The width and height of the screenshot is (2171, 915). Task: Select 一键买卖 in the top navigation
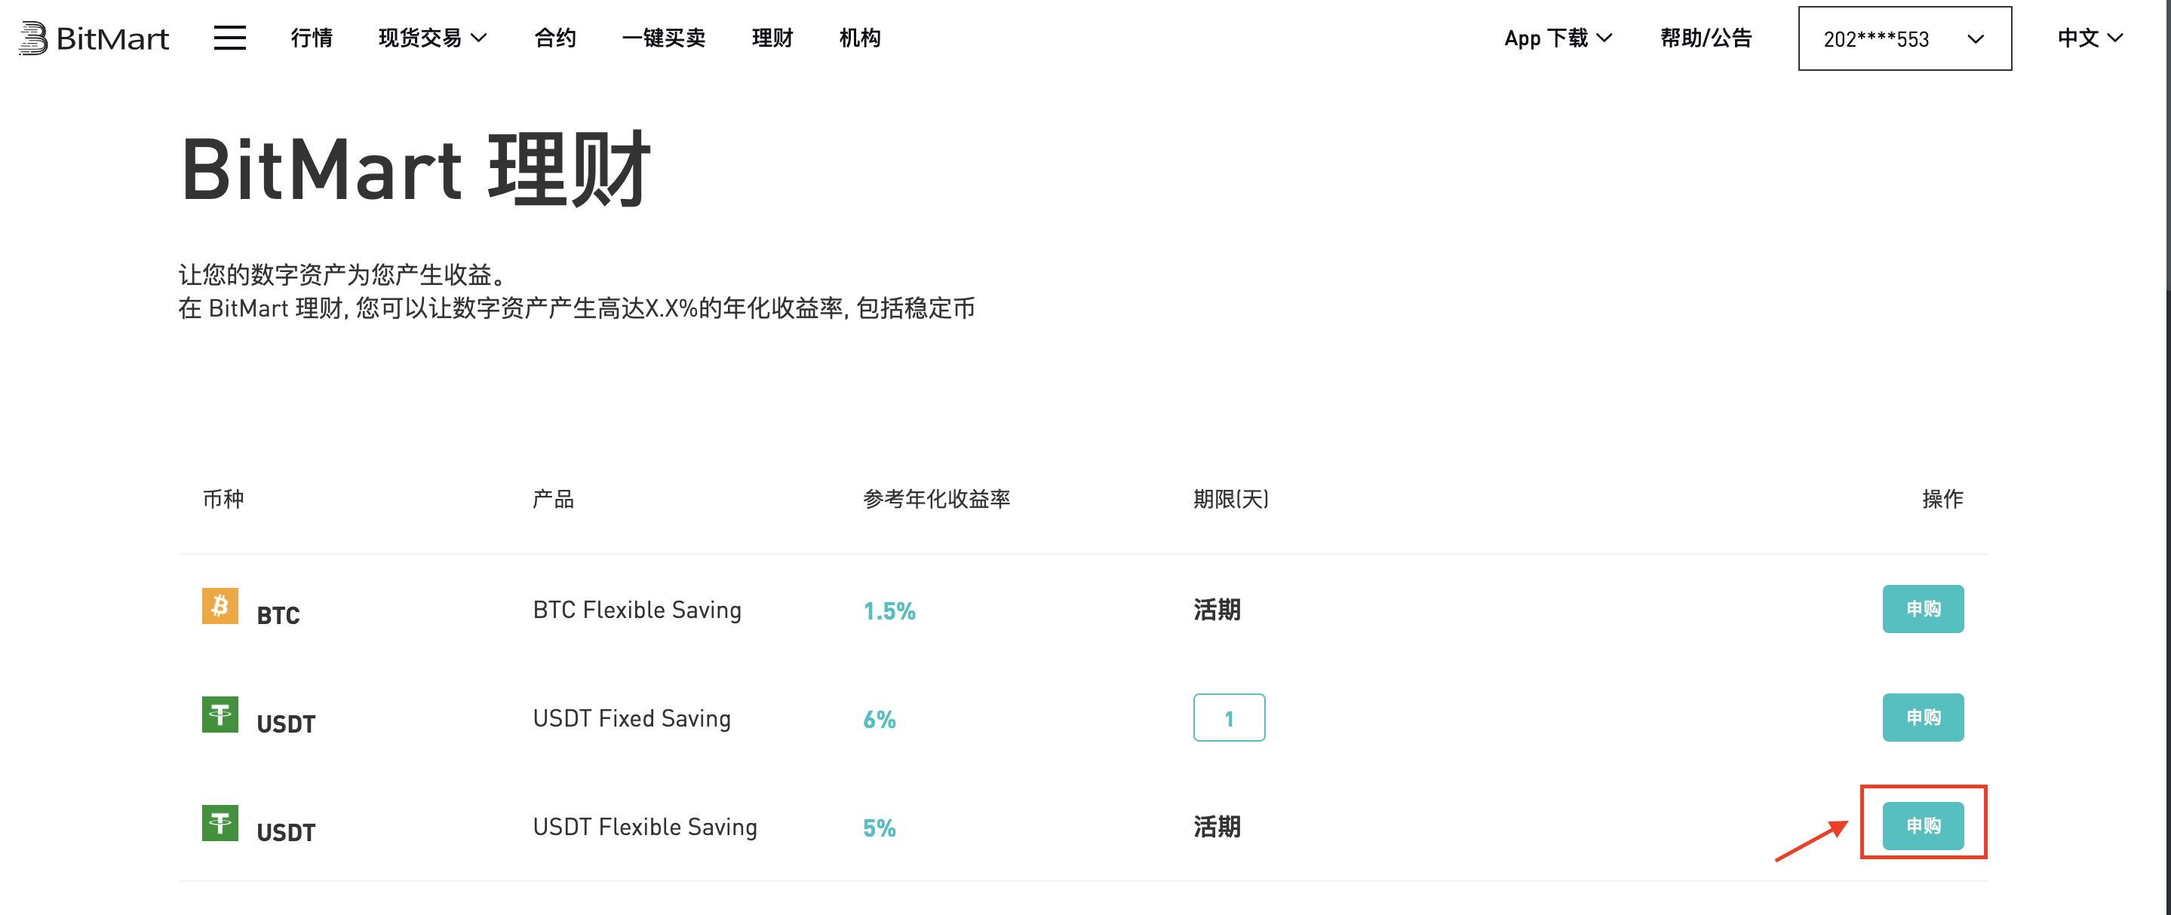coord(663,38)
